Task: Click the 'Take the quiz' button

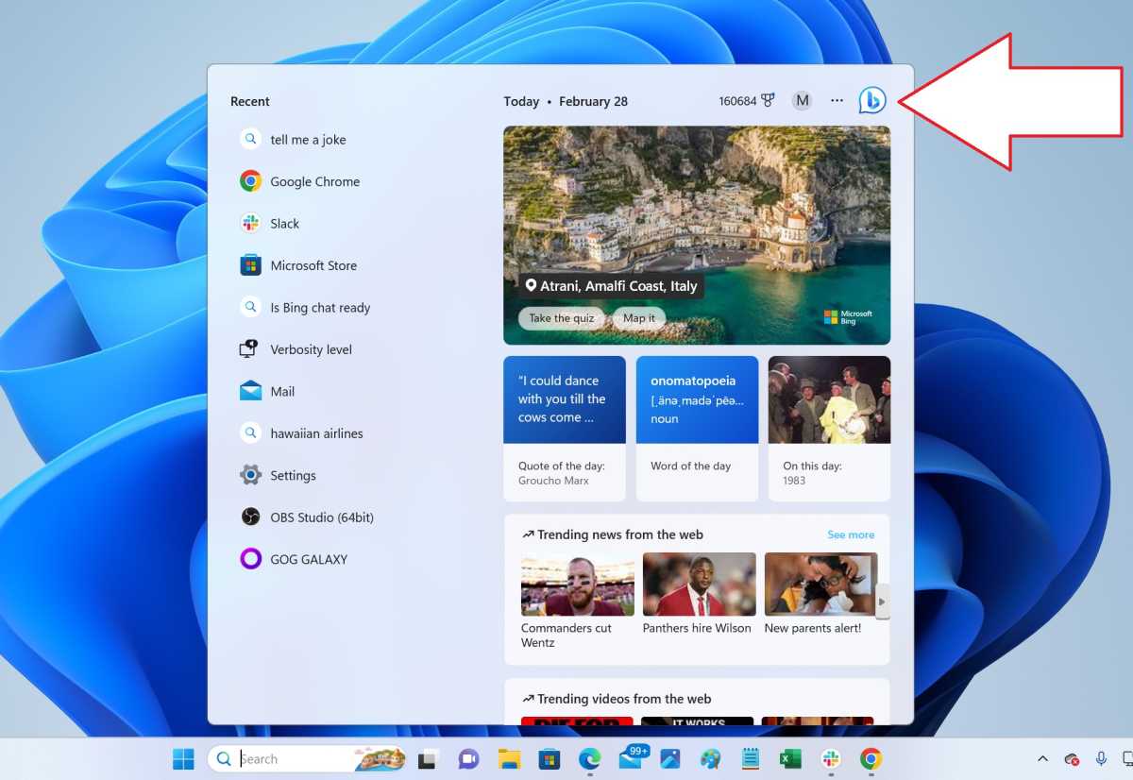Action: (x=561, y=318)
